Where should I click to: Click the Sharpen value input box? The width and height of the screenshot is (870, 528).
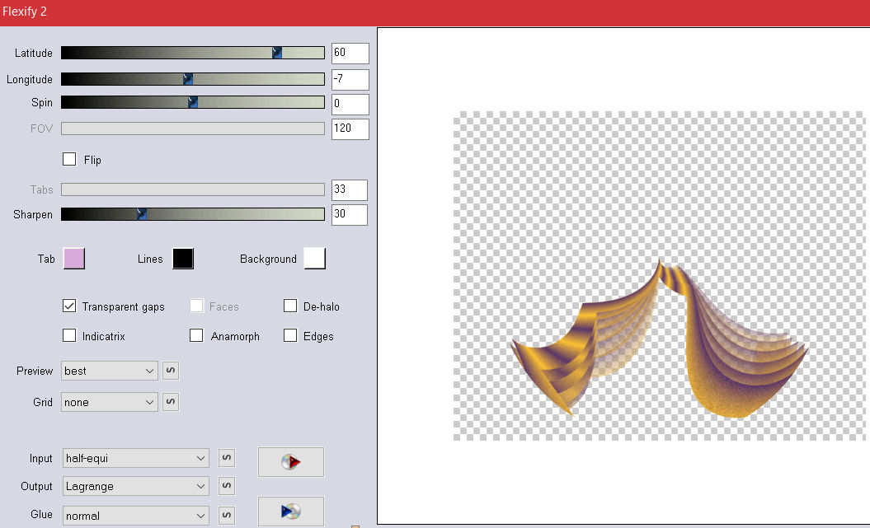pyautogui.click(x=350, y=214)
